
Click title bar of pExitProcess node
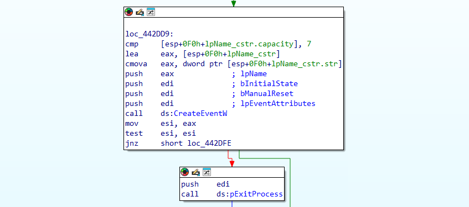[232, 172]
